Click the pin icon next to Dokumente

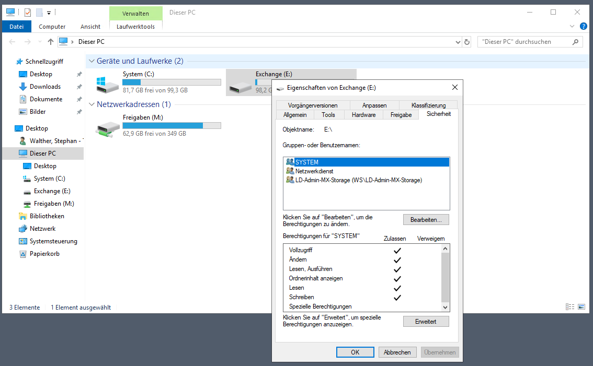(x=79, y=99)
